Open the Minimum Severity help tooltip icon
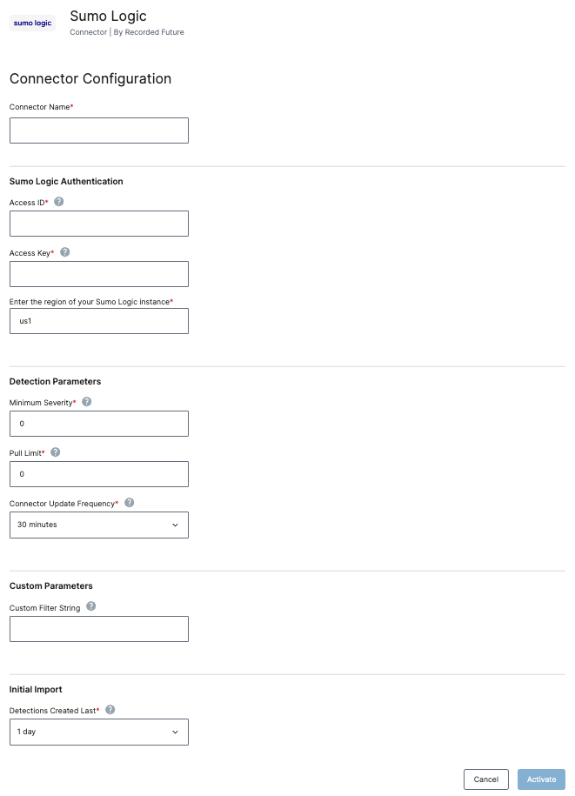This screenshot has width=575, height=796. [87, 402]
